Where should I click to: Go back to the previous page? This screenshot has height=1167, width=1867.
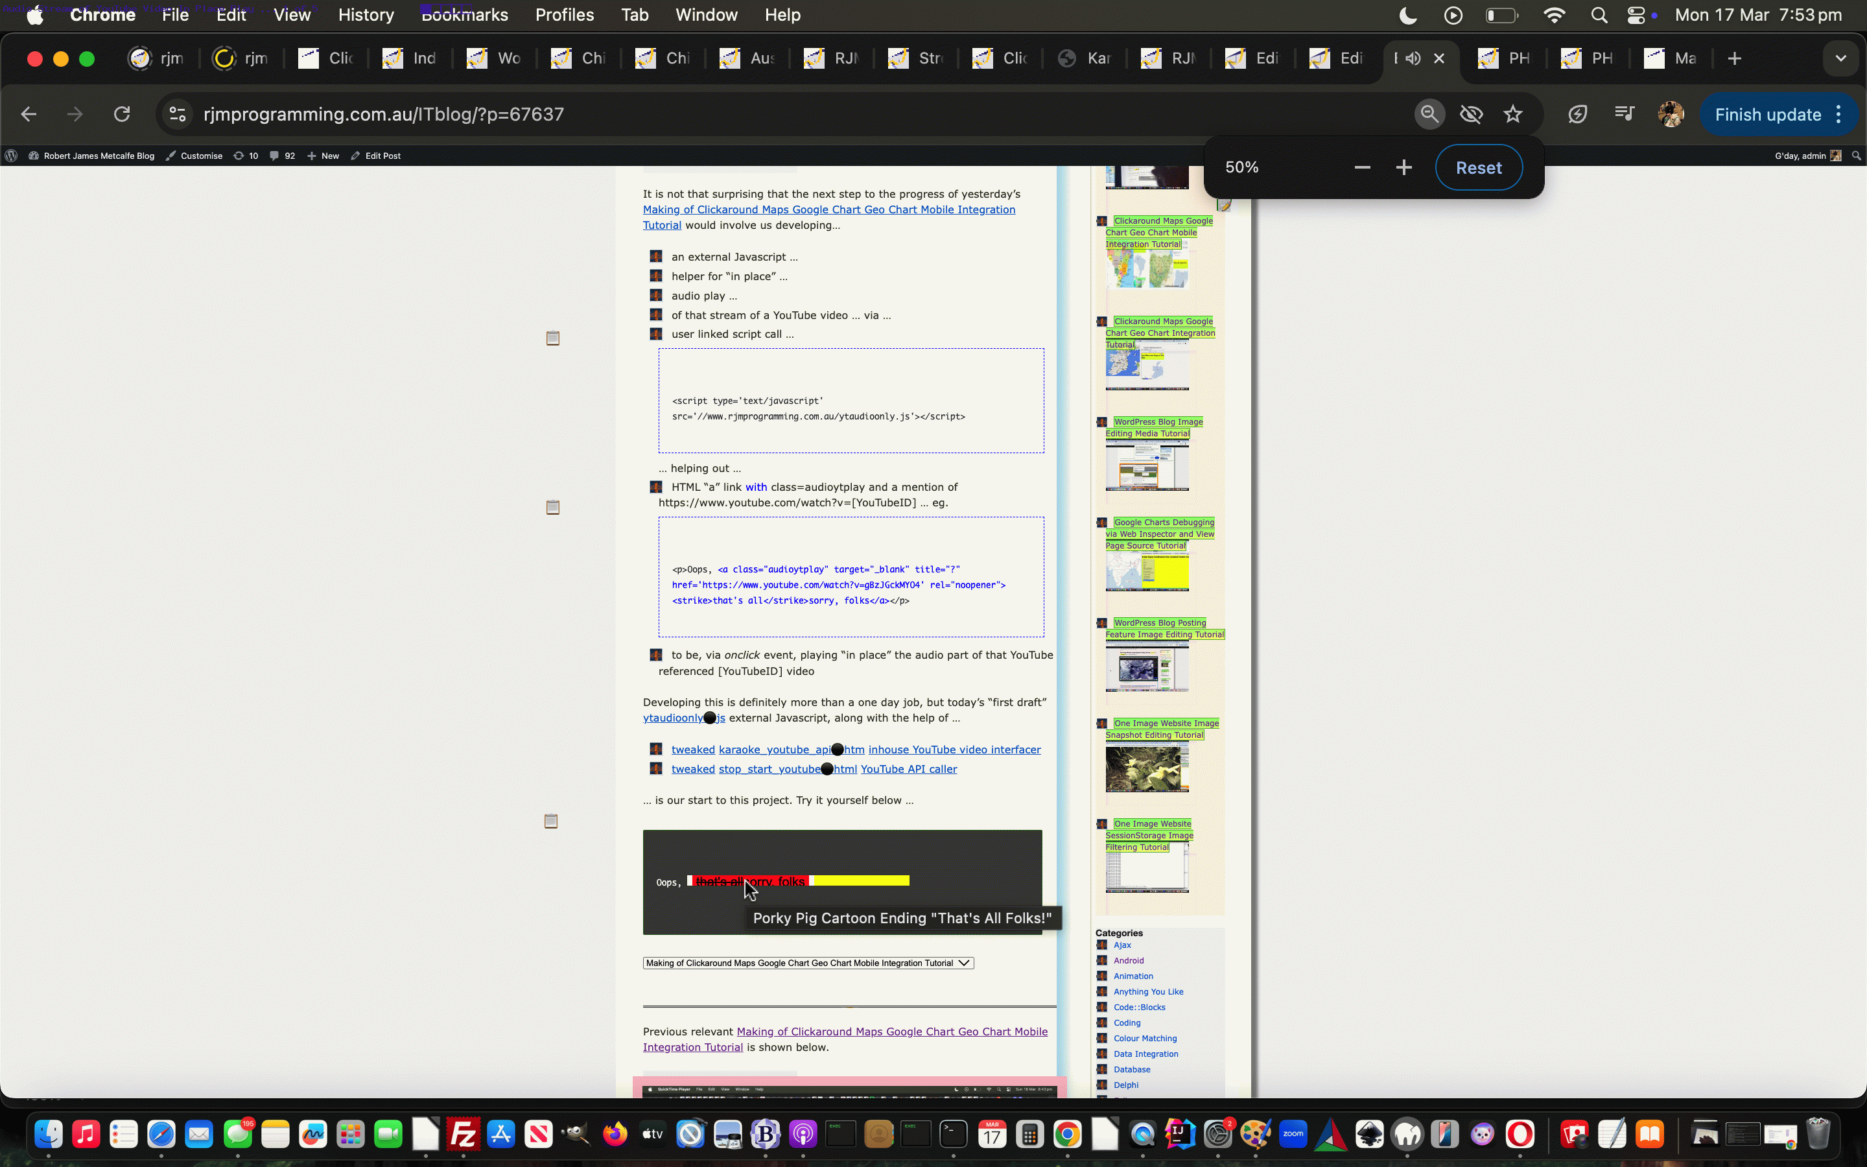pos(29,114)
